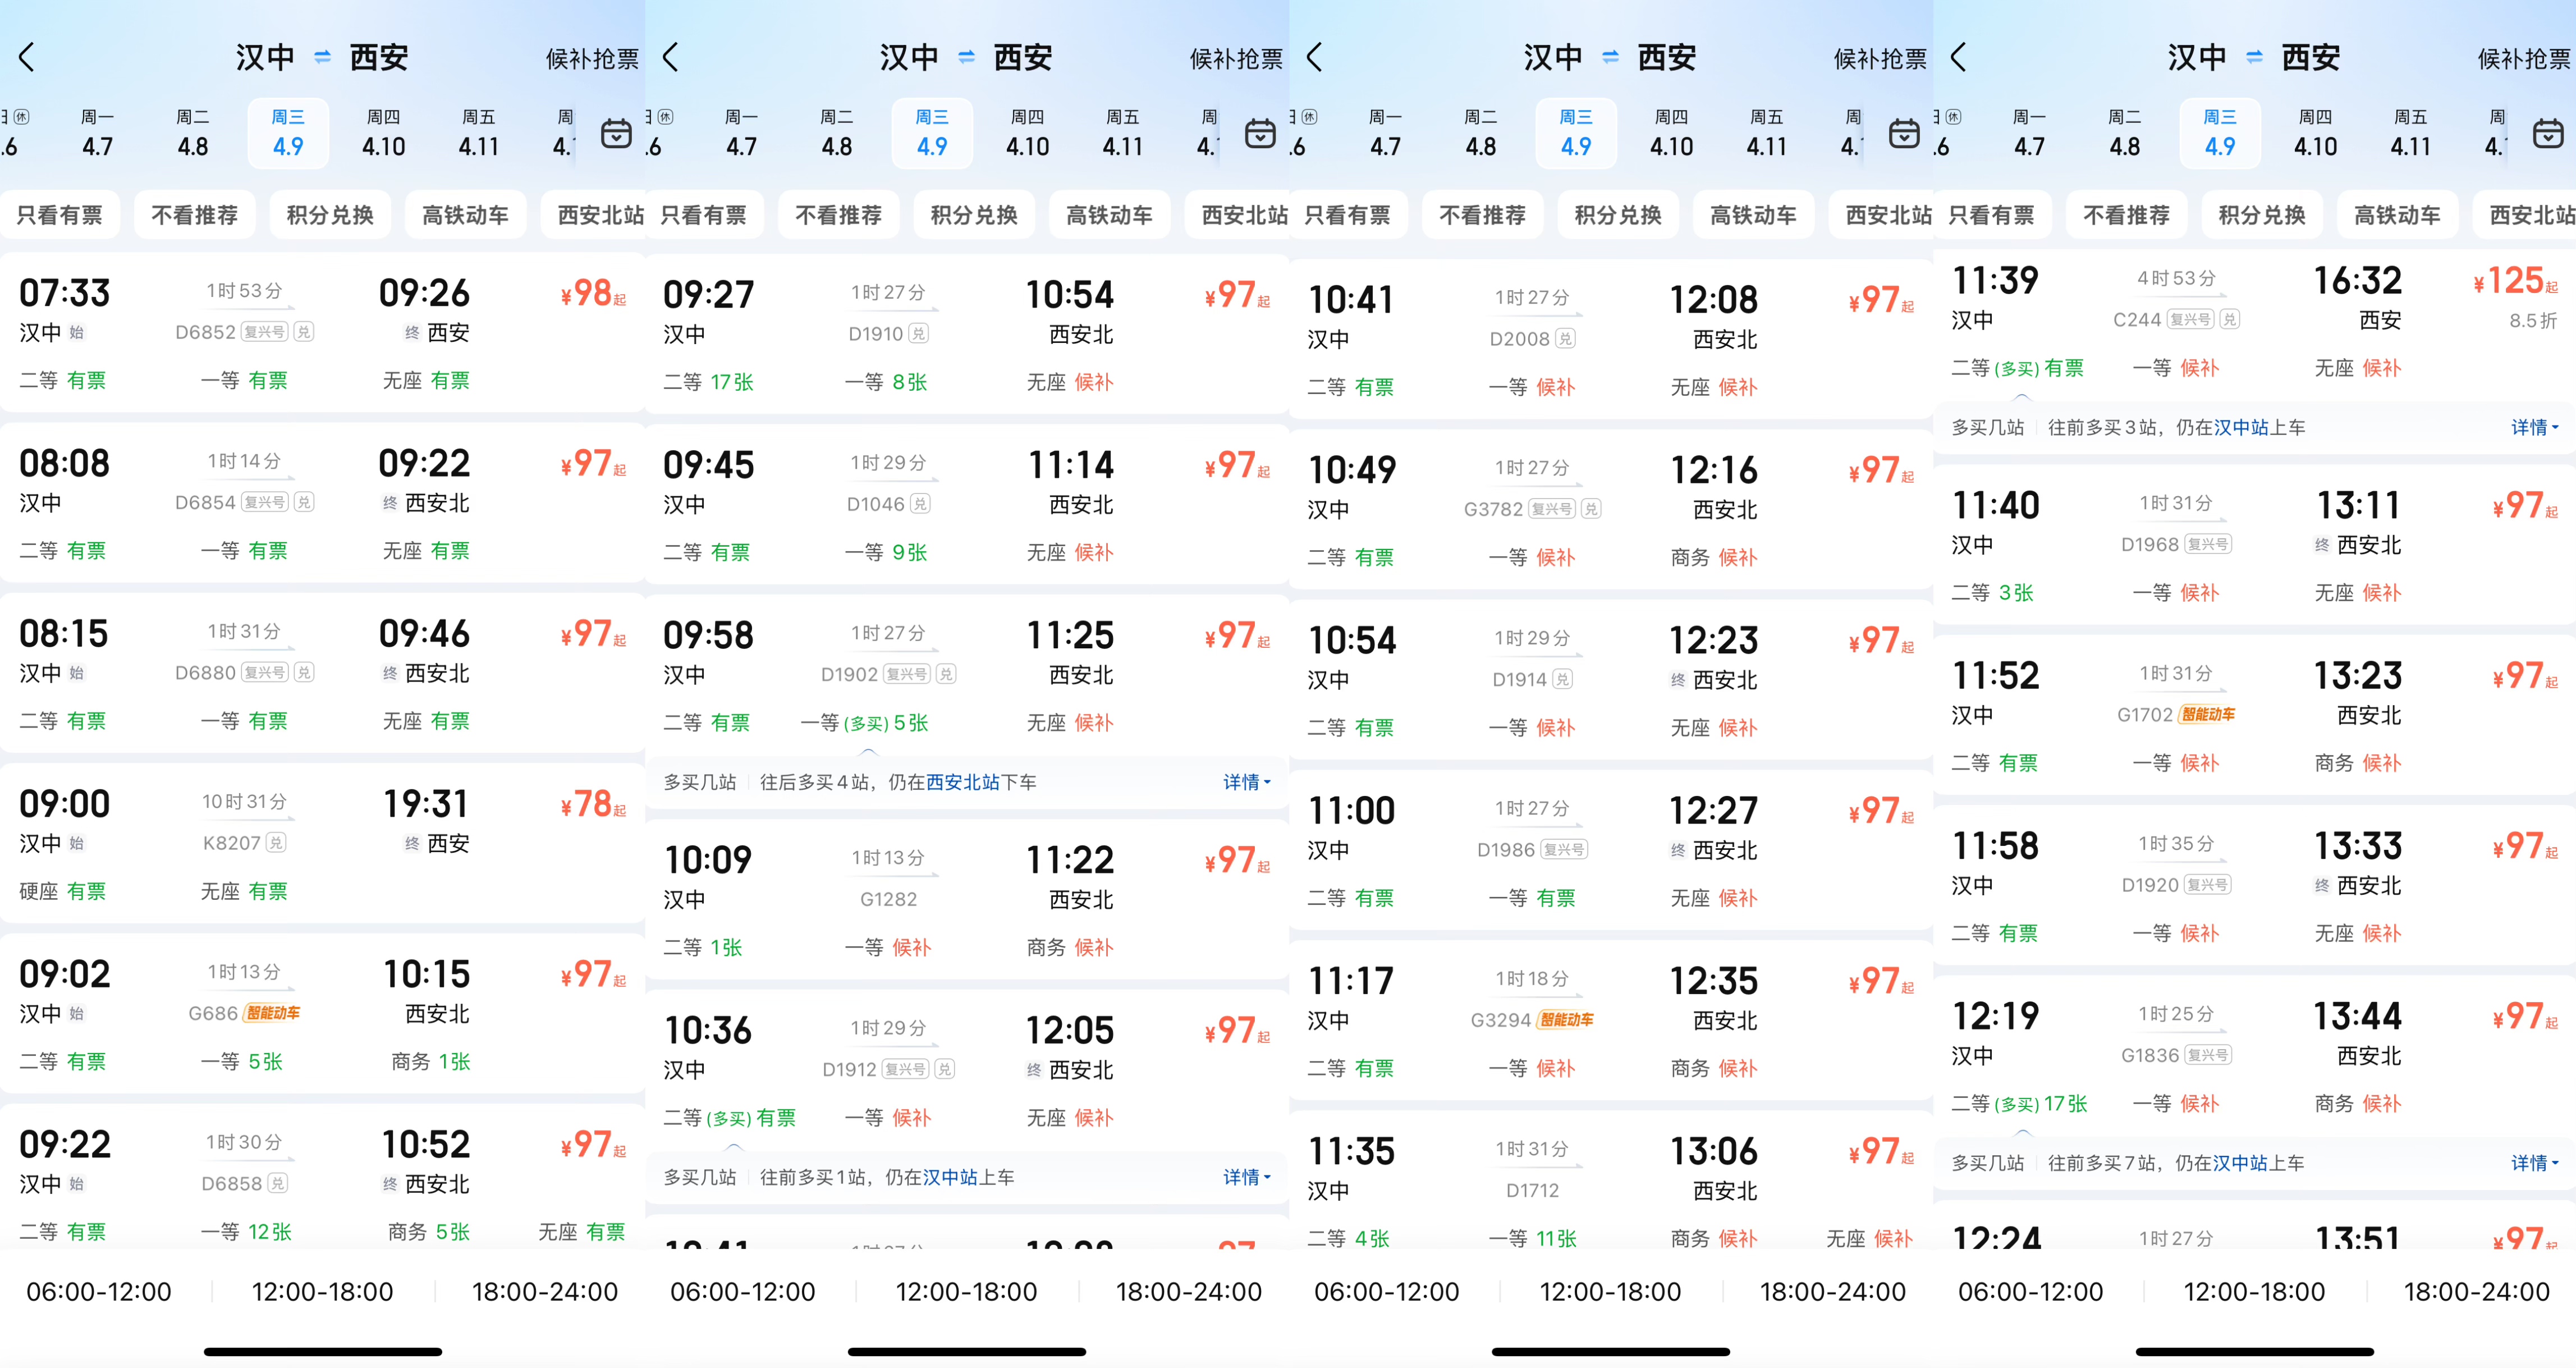Open the calendar icon in the leftmost screen
The image size is (2576, 1368).
616,133
